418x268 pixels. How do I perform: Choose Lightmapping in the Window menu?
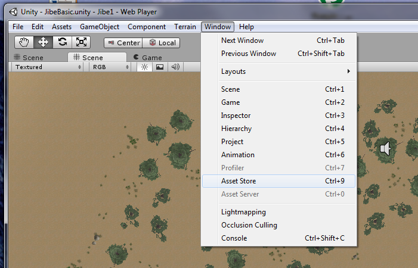pyautogui.click(x=243, y=212)
